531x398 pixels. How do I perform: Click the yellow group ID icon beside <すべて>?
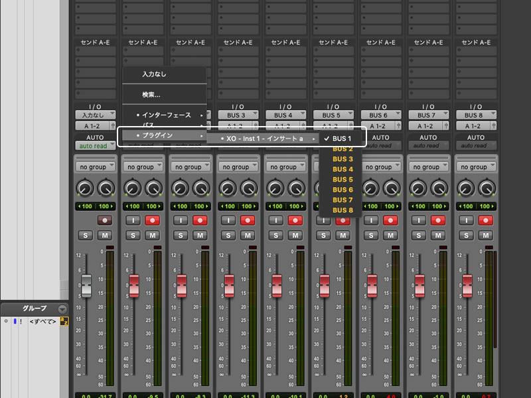point(64,321)
